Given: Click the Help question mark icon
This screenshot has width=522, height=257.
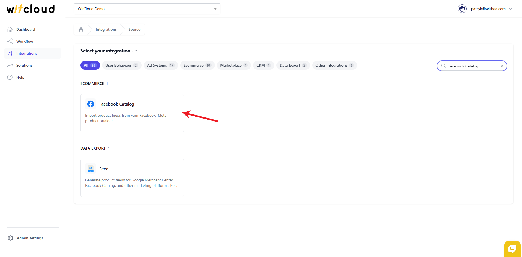Looking at the screenshot, I should (x=10, y=77).
